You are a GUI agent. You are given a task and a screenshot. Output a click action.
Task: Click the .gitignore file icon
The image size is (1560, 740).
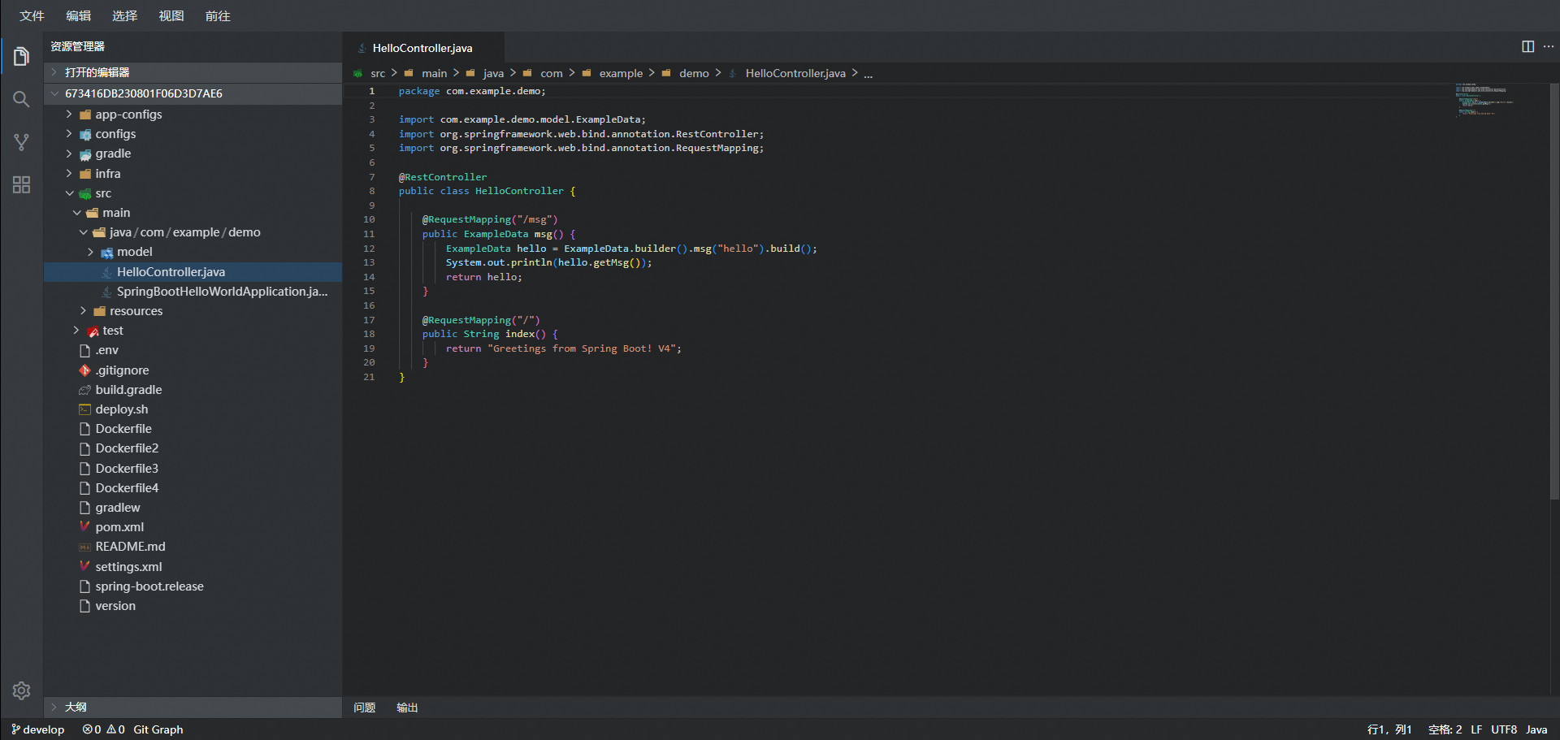pyautogui.click(x=84, y=370)
